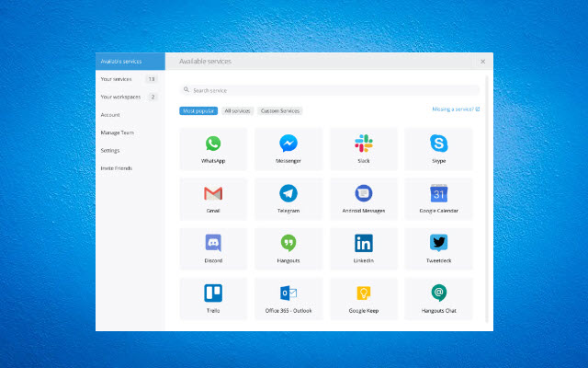Click the Your workspaces count badge
The width and height of the screenshot is (588, 368).
pos(153,97)
